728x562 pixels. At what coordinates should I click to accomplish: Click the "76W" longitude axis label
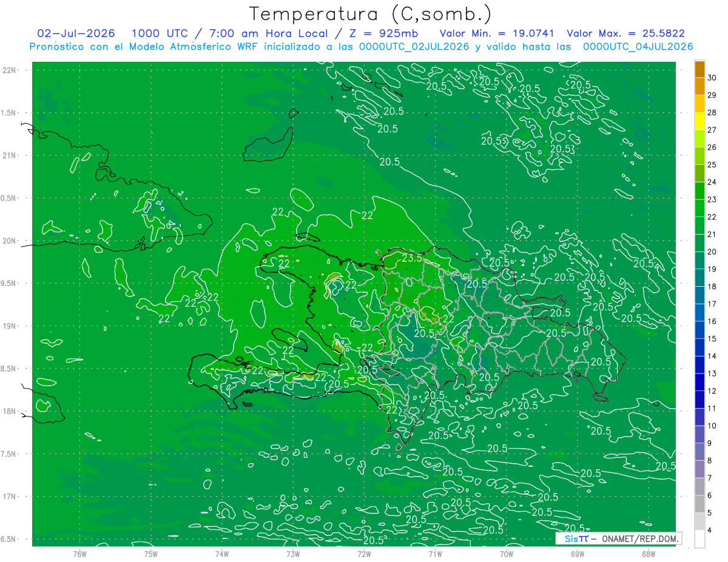(79, 554)
